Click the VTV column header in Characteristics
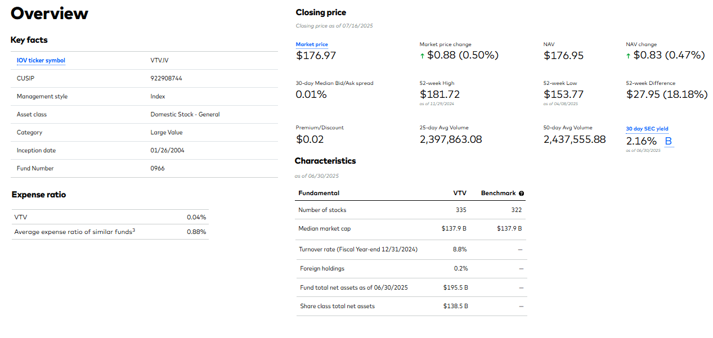This screenshot has height=338, width=713. (x=460, y=193)
